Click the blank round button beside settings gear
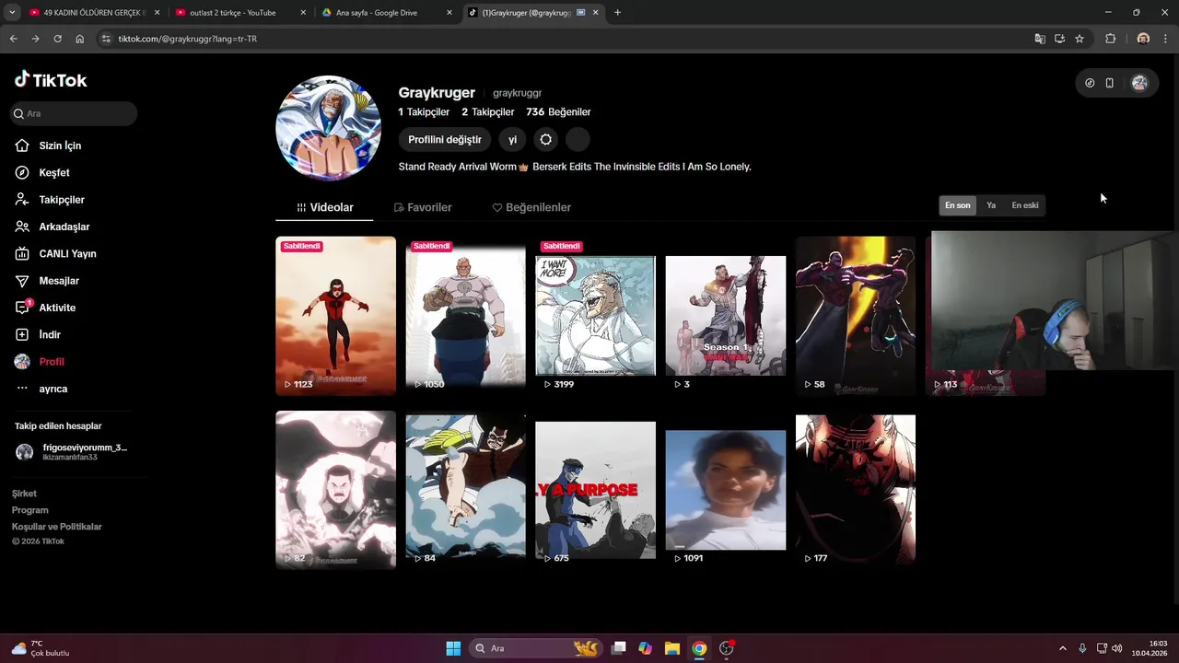1179x663 pixels. pyautogui.click(x=578, y=140)
